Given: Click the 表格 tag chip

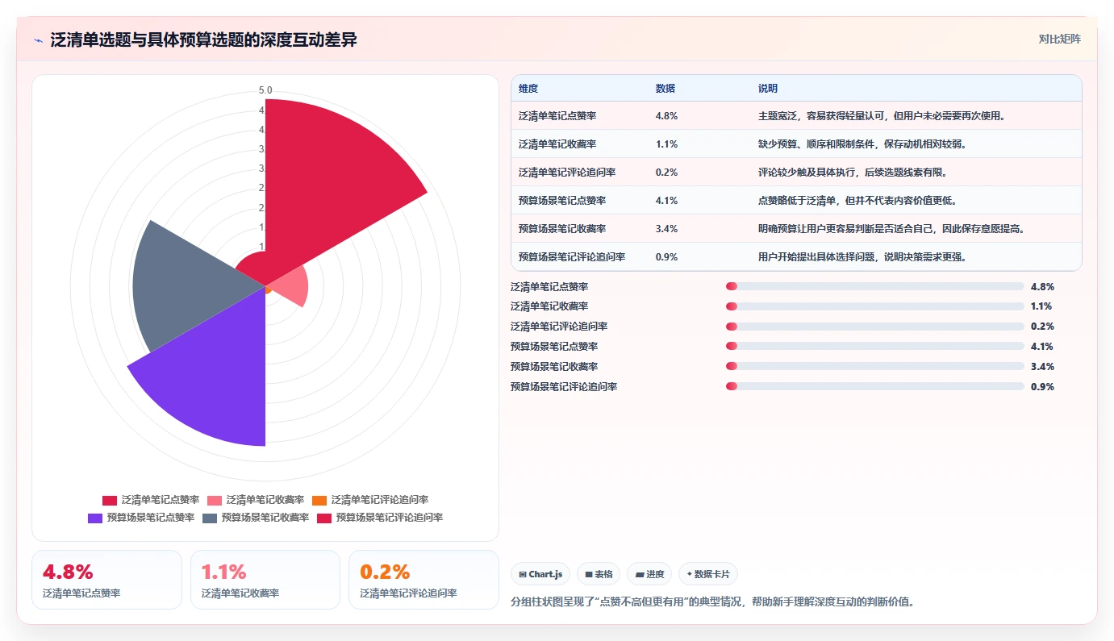Looking at the screenshot, I should coord(599,574).
